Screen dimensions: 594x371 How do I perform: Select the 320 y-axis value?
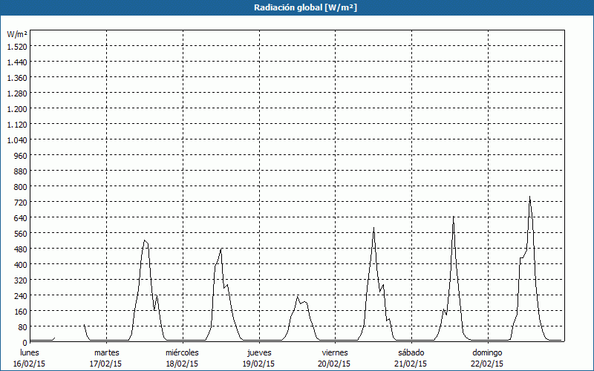click(21, 280)
